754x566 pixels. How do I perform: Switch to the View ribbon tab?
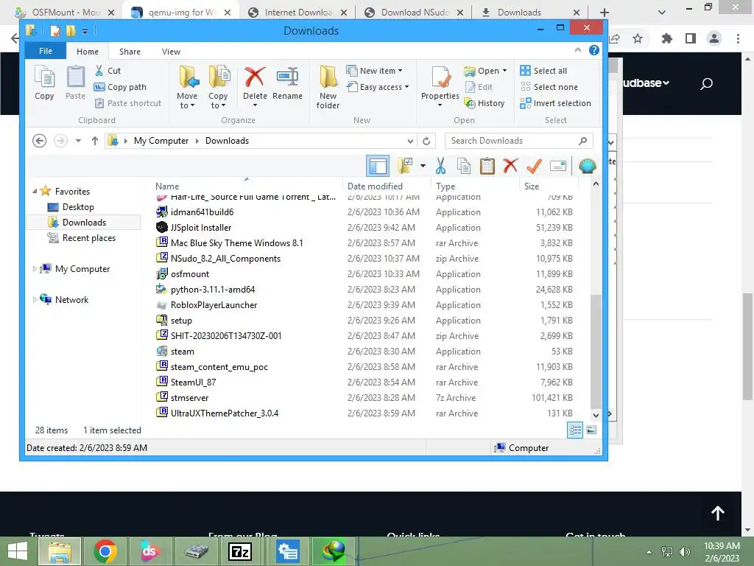click(x=171, y=52)
